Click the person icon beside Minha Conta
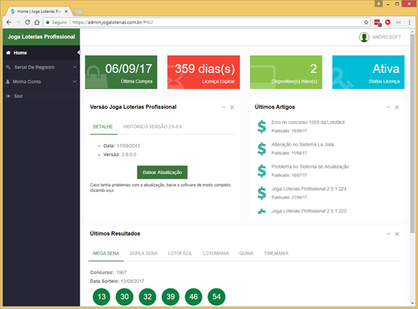The width and height of the screenshot is (418, 309). pyautogui.click(x=8, y=81)
